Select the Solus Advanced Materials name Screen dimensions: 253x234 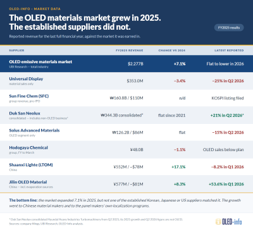coord(34,130)
